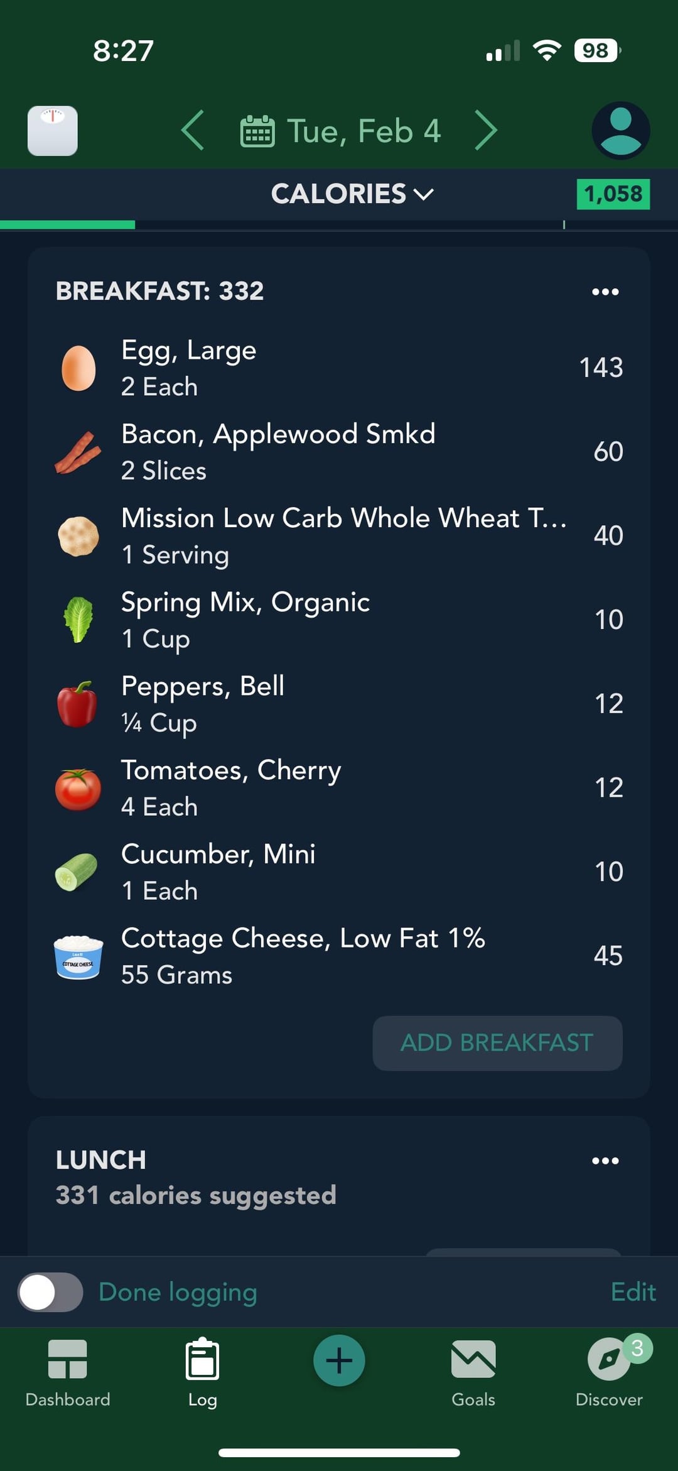Tap the calendar icon beside Tue, Feb 4
The height and width of the screenshot is (1471, 678).
(257, 131)
